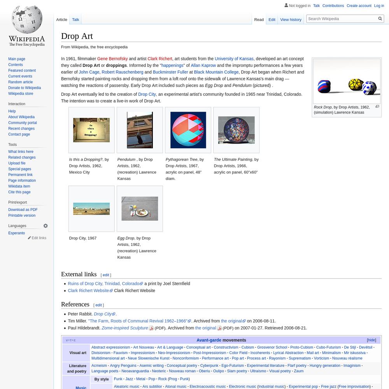Screen dimensions: 389x389
Task: Open the University of Kansas link
Action: 234,59
